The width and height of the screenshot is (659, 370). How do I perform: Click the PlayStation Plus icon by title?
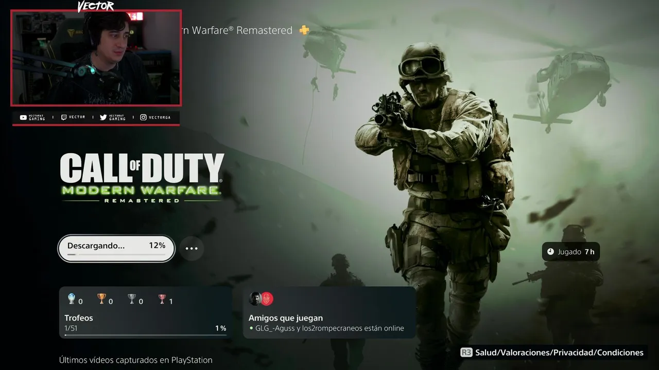pyautogui.click(x=304, y=30)
